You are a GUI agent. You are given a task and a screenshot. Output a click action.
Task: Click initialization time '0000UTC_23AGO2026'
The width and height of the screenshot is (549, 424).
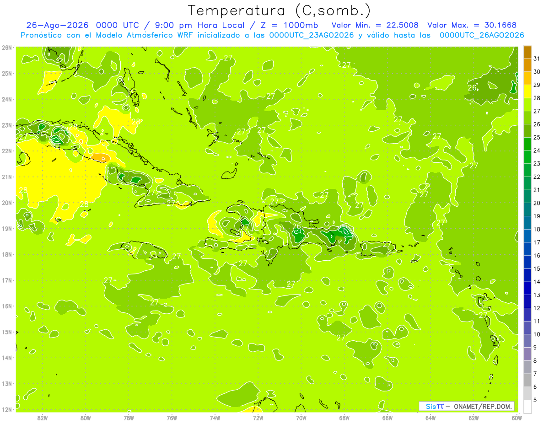pos(312,35)
